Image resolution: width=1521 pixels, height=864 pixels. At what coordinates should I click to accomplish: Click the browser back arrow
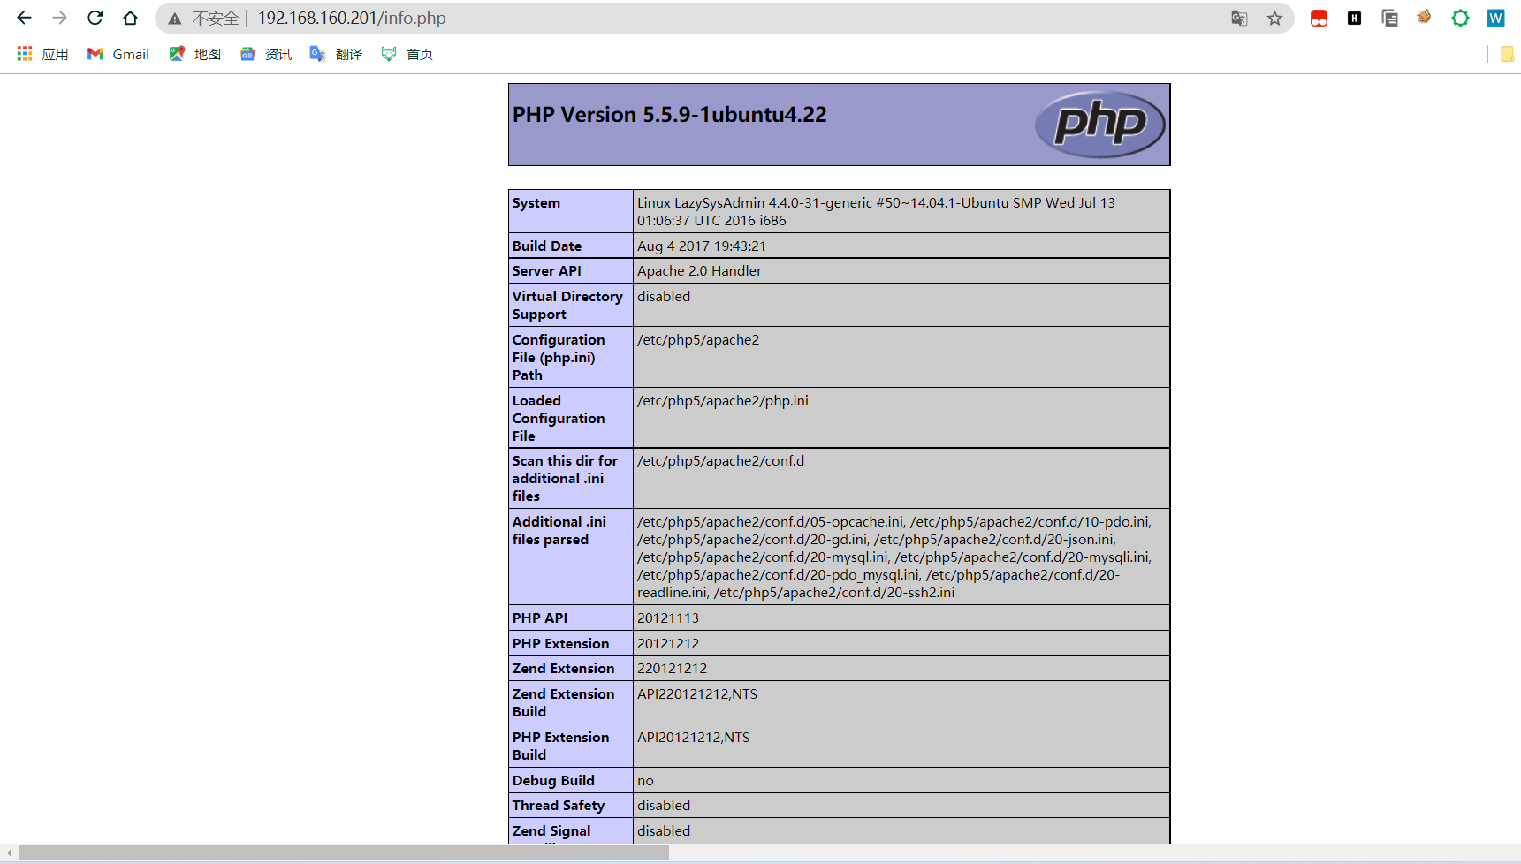click(24, 18)
